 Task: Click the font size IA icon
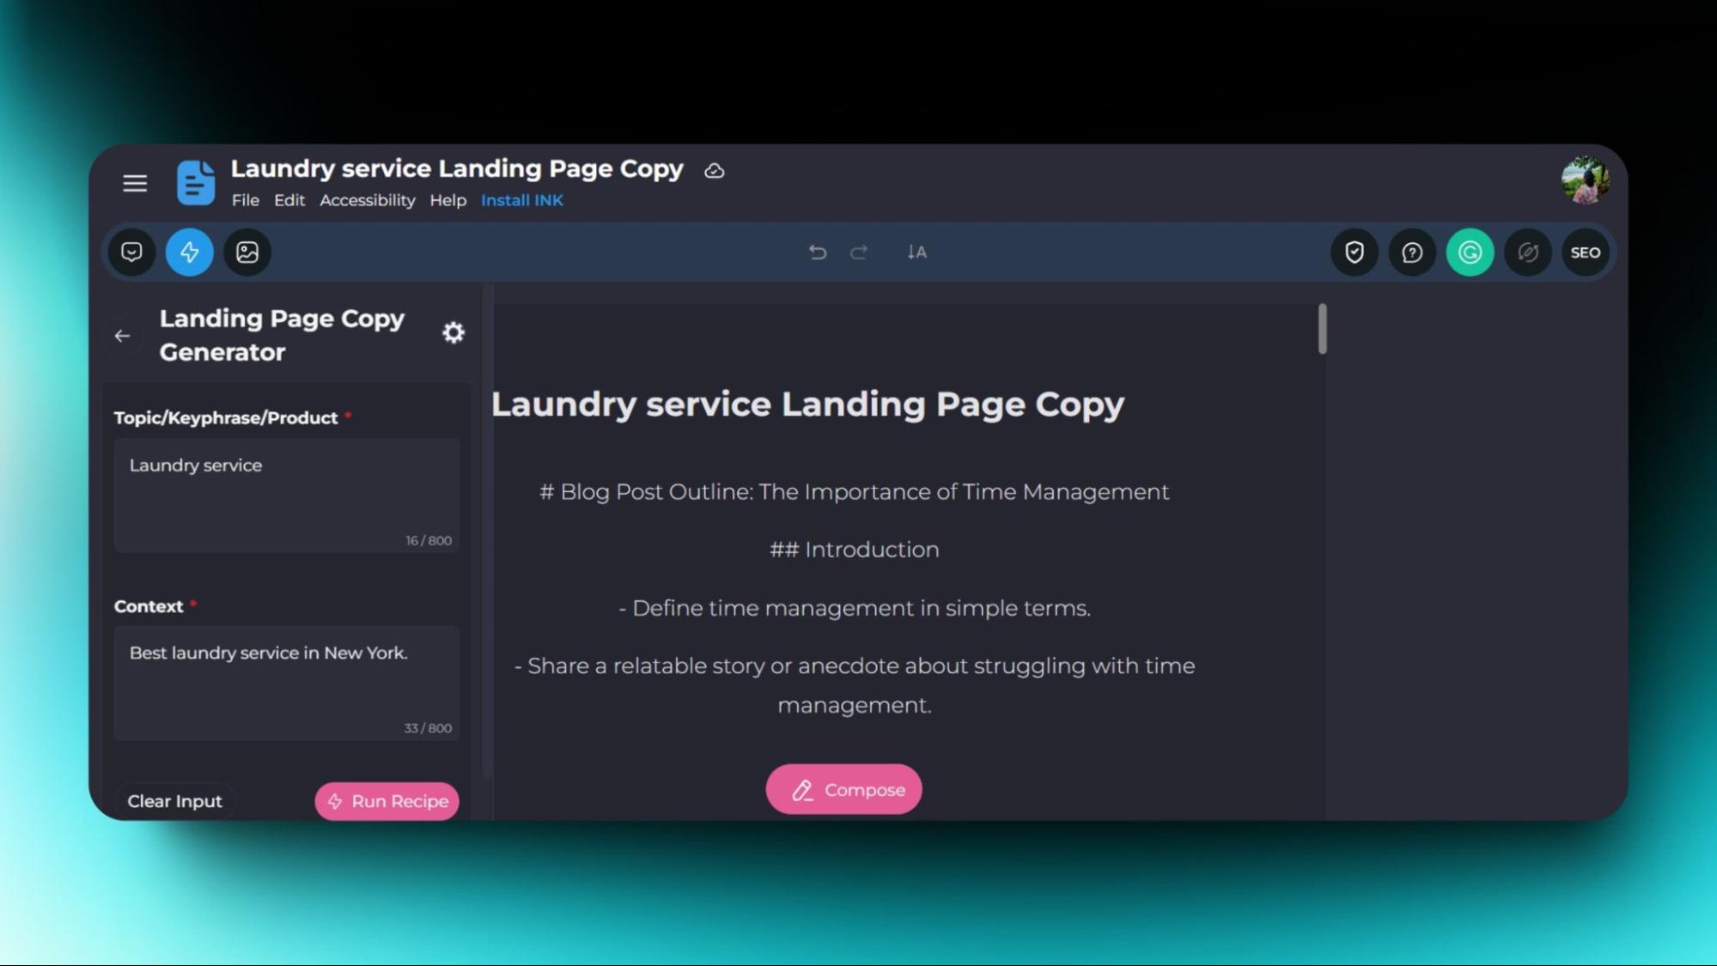click(x=919, y=252)
